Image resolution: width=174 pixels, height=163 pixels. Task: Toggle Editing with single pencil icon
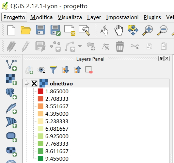(26, 46)
